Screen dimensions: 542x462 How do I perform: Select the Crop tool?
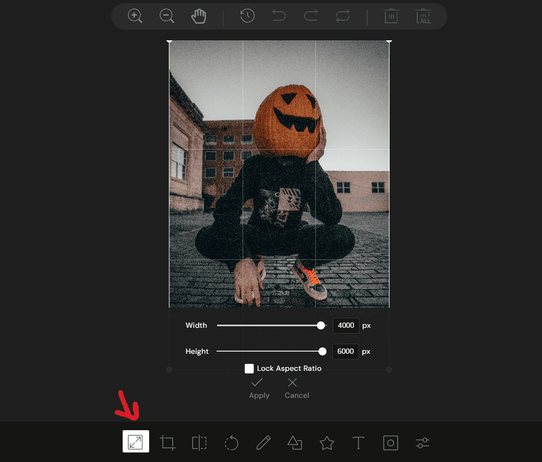pos(167,443)
